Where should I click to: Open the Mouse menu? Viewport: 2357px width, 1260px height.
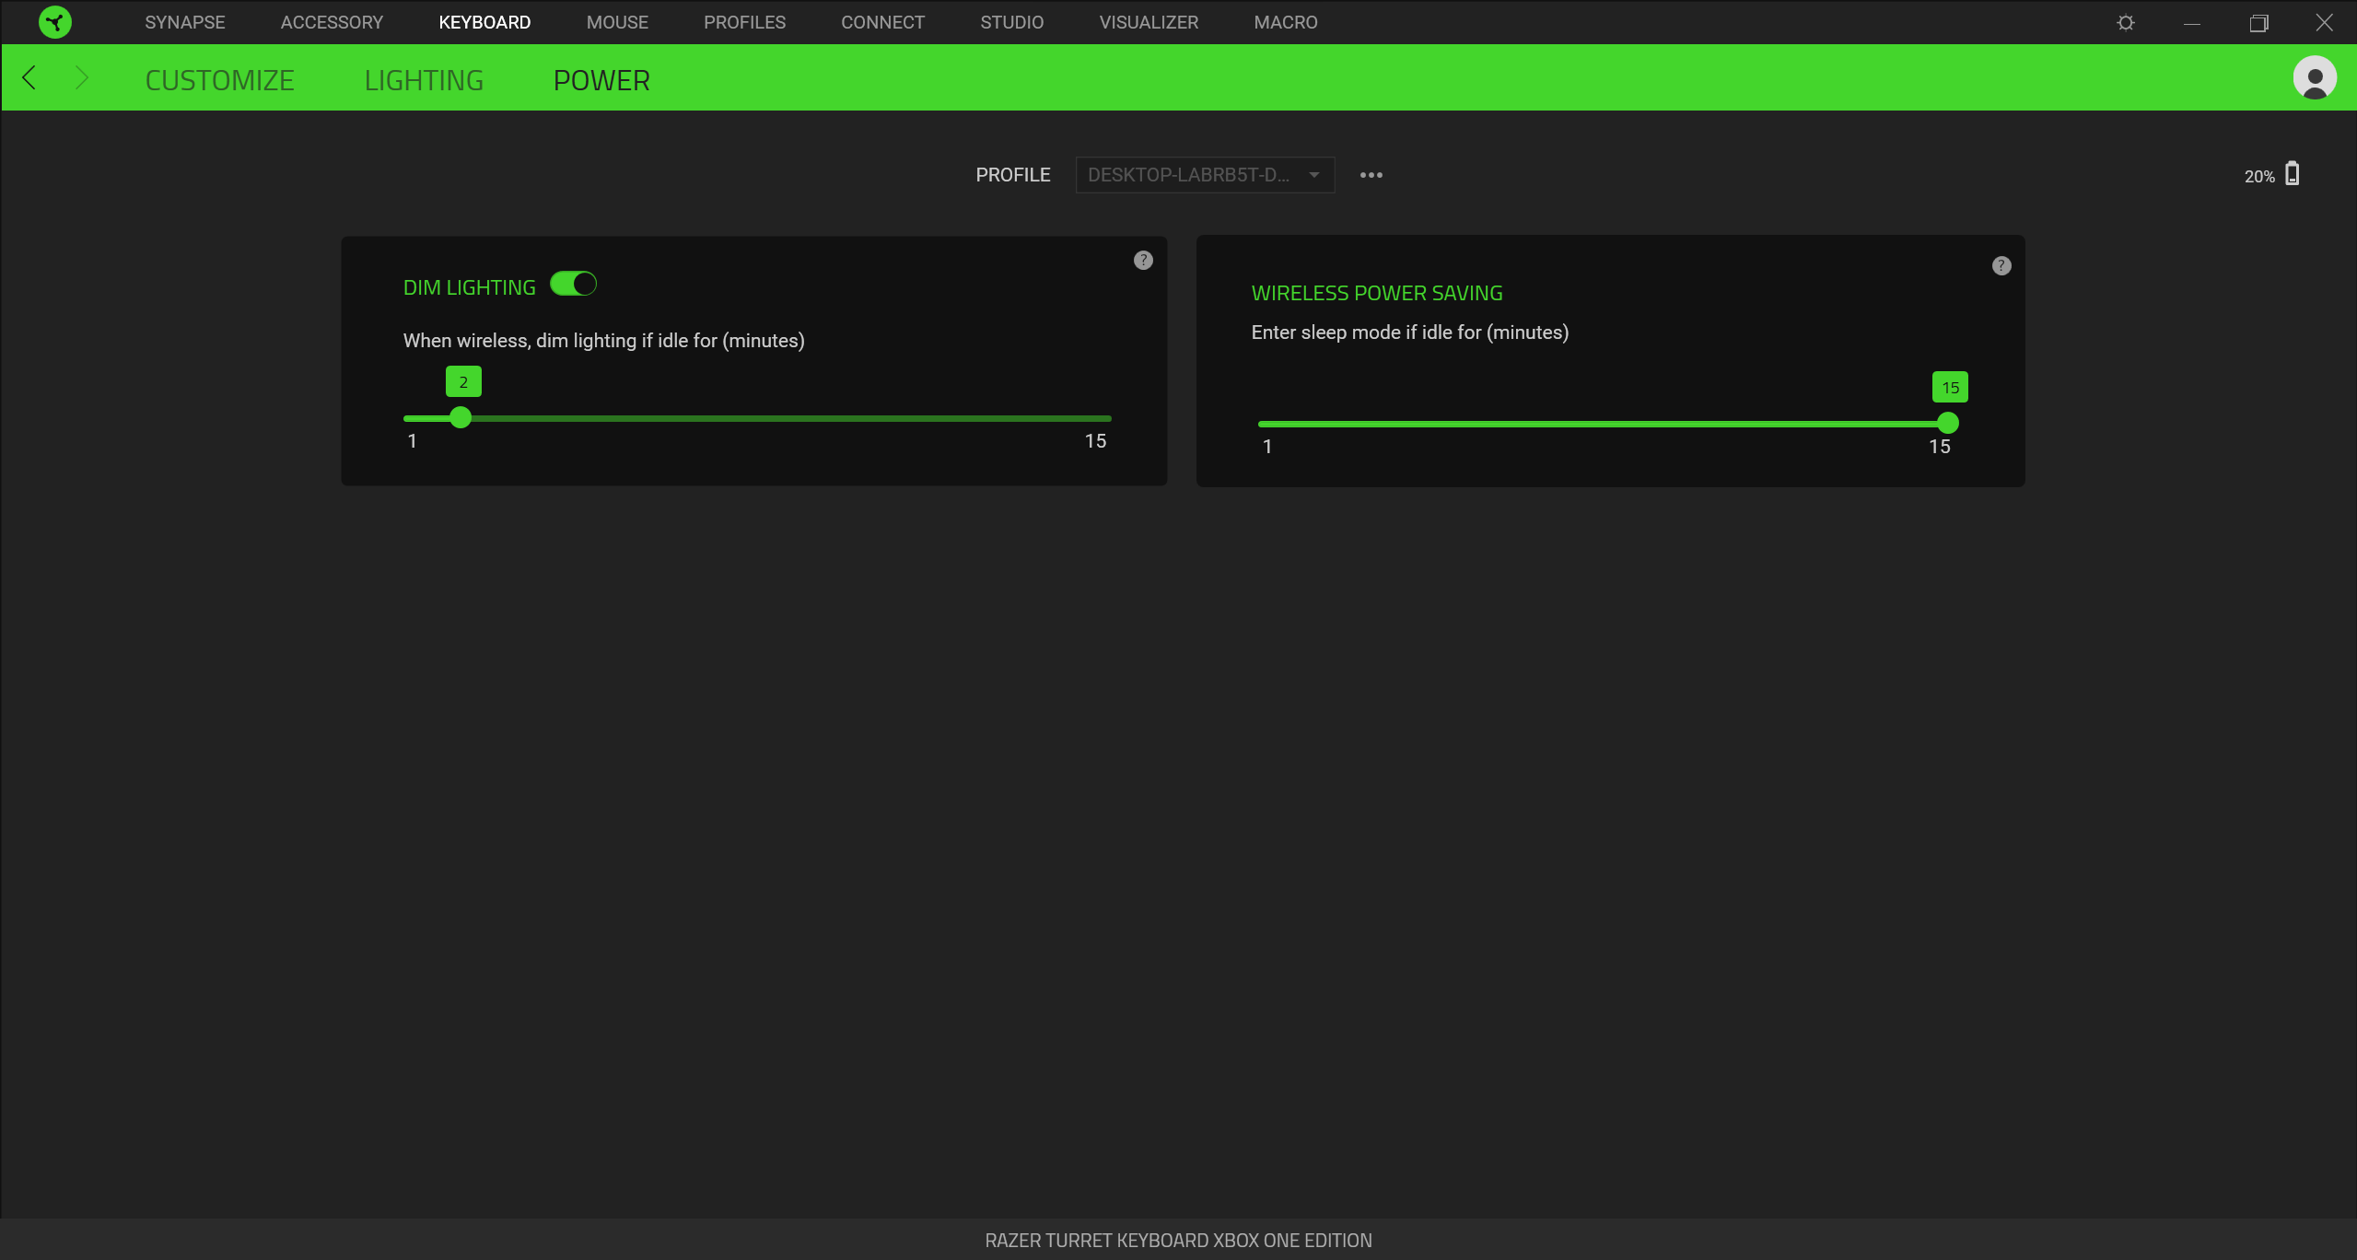pos(617,22)
